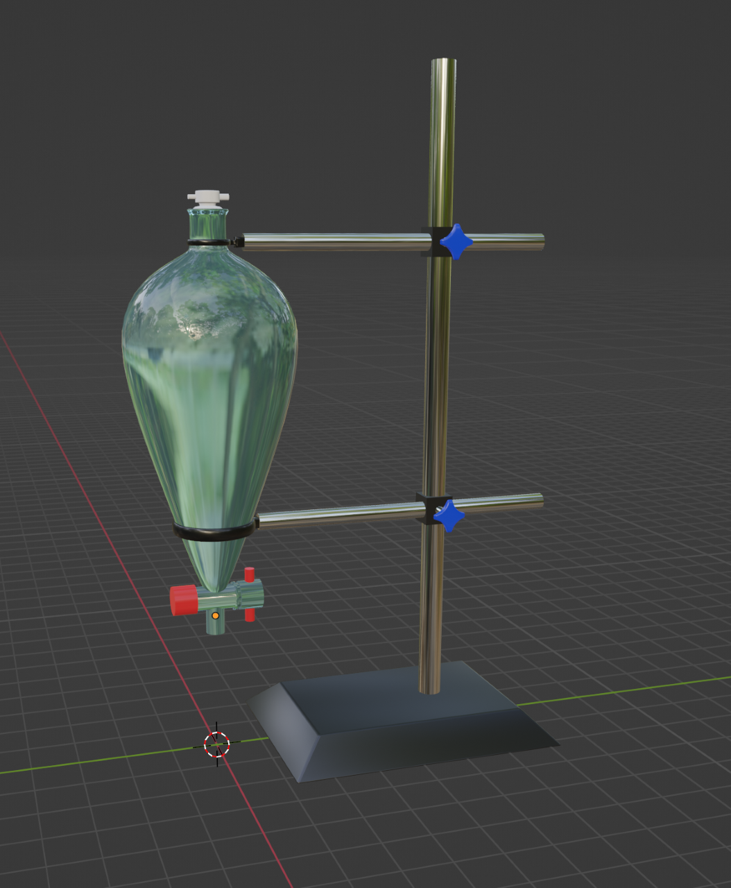Screen dimensions: 731x888
Task: Select the white stopper on top of funnel
Action: [207, 199]
